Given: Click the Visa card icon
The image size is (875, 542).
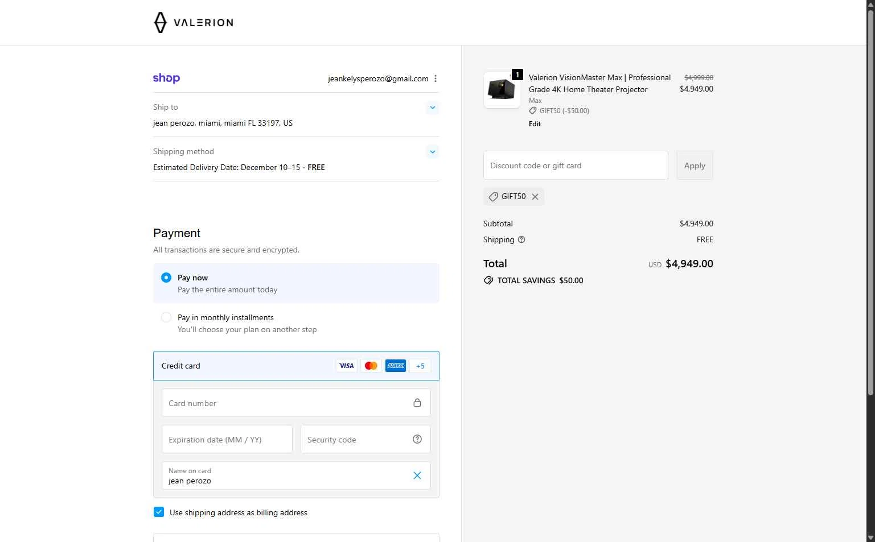Looking at the screenshot, I should click(346, 366).
